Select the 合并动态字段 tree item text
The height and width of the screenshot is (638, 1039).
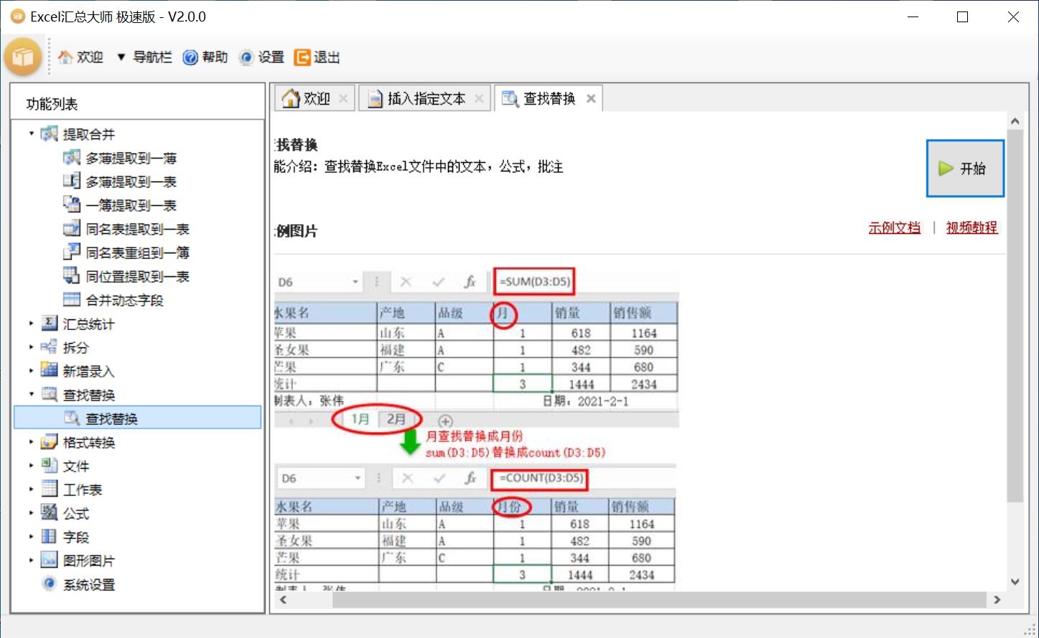[x=125, y=300]
